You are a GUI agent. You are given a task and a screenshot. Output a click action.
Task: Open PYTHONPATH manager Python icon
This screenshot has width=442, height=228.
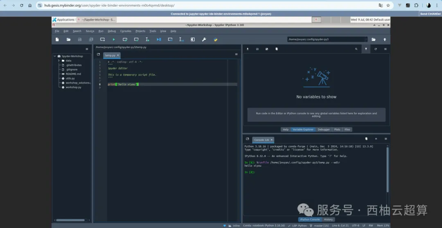point(215,40)
